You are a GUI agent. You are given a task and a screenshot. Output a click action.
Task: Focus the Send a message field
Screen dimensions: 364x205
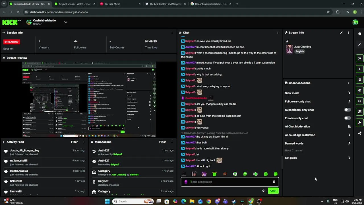click(230, 182)
